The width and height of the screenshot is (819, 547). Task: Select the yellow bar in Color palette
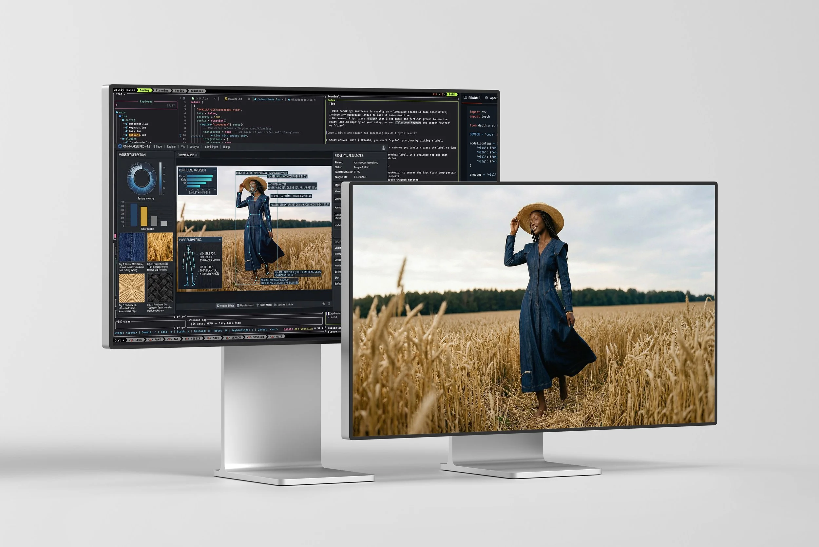[143, 216]
